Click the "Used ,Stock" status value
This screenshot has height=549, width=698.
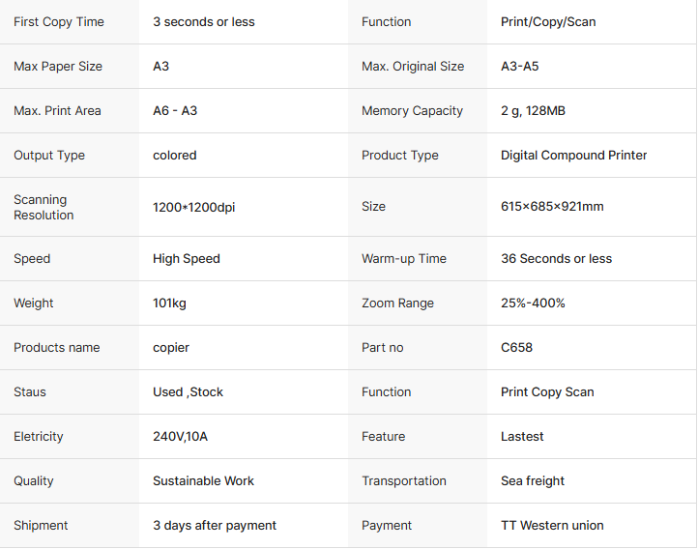188,392
